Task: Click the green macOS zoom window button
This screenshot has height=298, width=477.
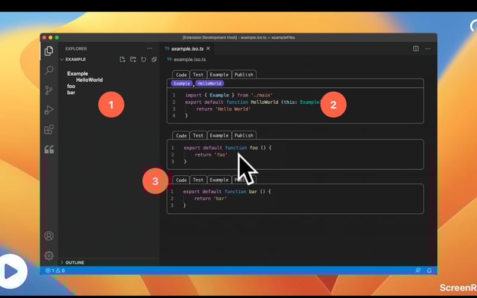Action: (57, 38)
